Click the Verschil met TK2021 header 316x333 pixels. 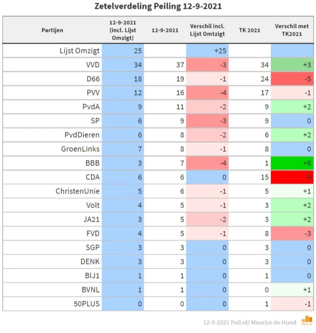pyautogui.click(x=292, y=30)
